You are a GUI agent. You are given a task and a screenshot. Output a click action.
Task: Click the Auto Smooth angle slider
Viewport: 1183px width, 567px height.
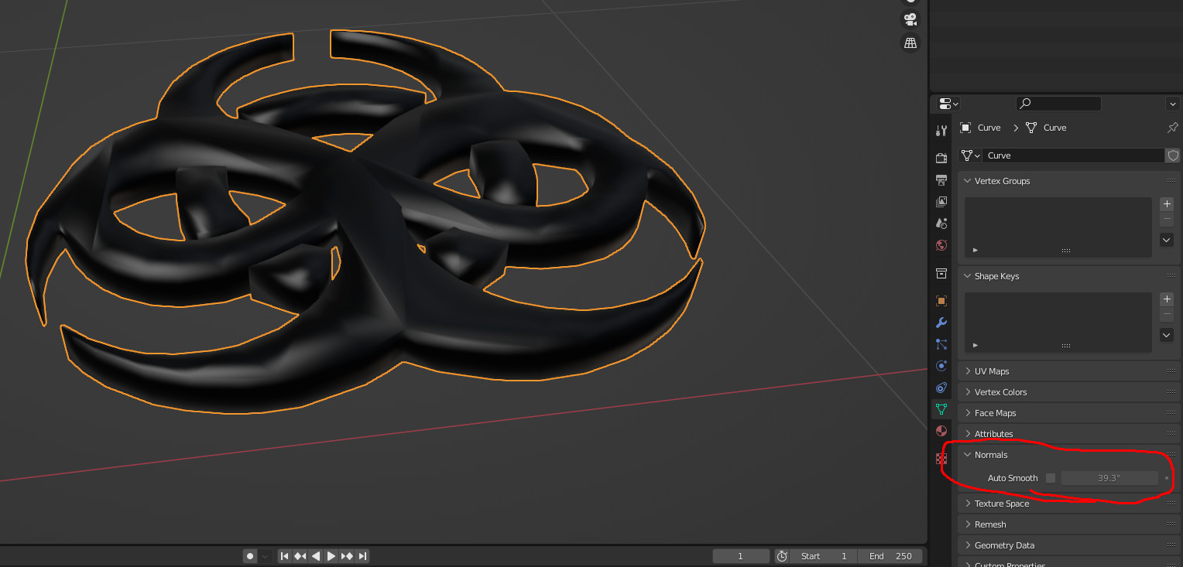tap(1109, 478)
